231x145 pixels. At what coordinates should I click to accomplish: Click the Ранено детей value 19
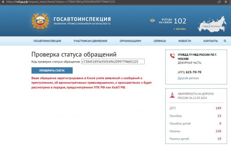point(219,139)
